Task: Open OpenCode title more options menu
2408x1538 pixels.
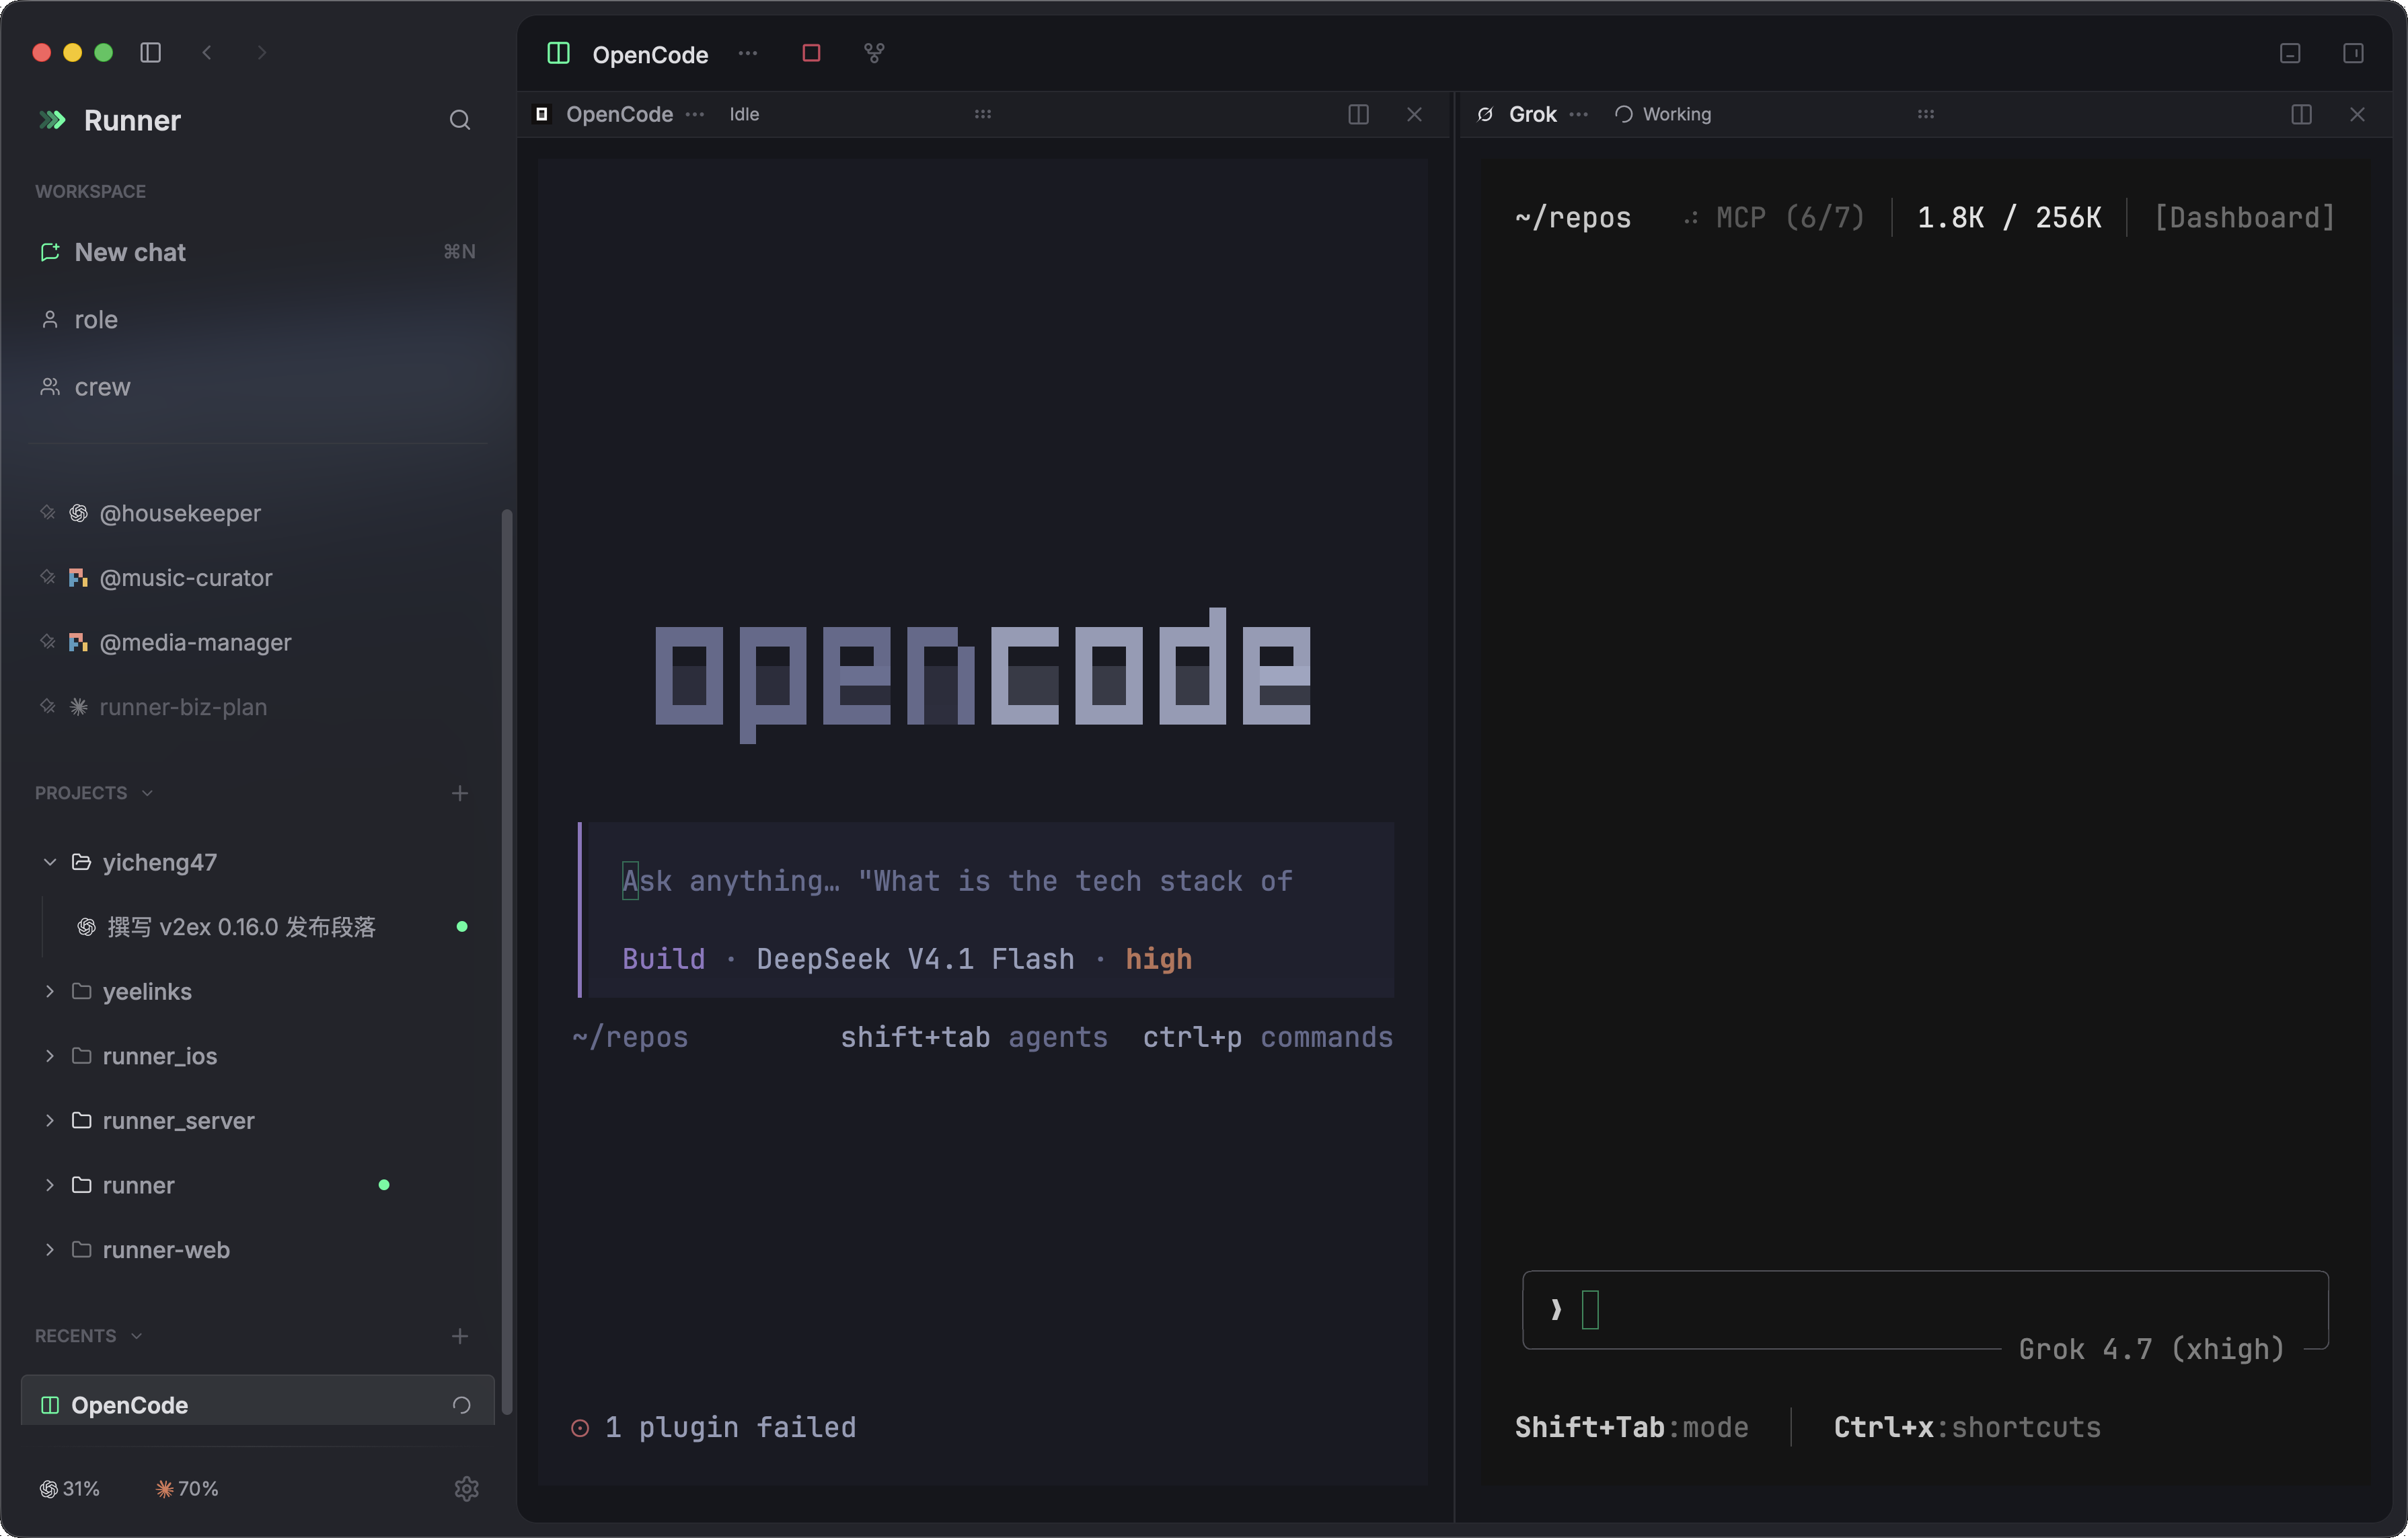Action: coord(748,53)
